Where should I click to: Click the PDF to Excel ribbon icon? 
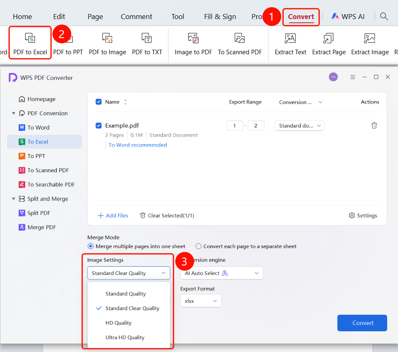point(30,43)
